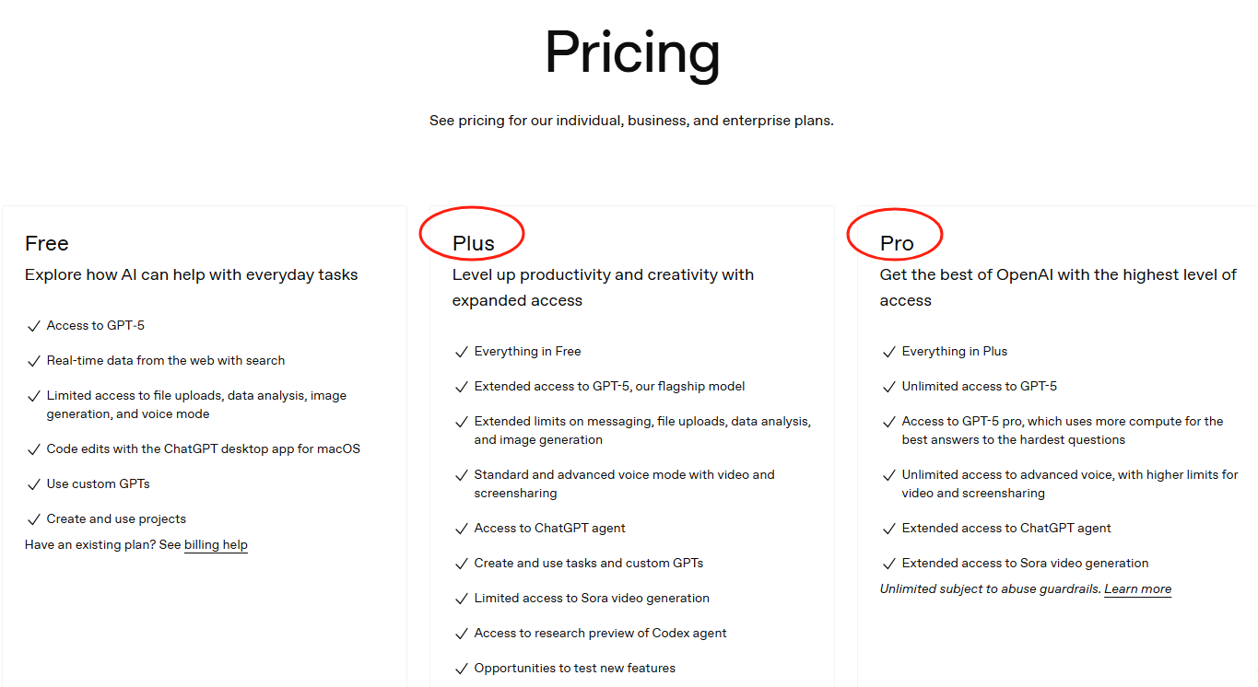Follow the "Learn more" link about guardrails
Image resolution: width=1258 pixels, height=687 pixels.
click(1137, 589)
